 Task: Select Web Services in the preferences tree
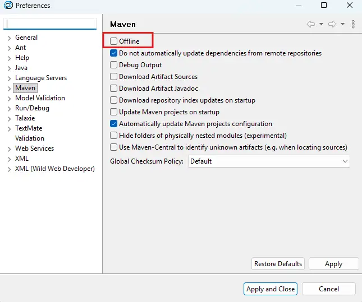pyautogui.click(x=34, y=148)
